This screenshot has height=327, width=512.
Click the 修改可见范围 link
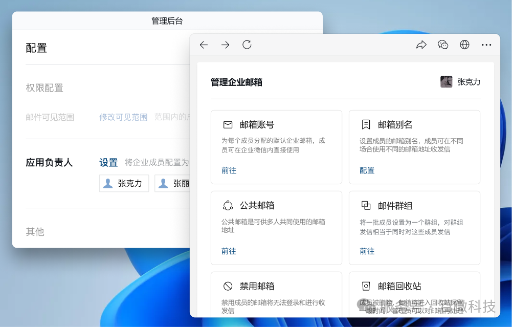123,117
